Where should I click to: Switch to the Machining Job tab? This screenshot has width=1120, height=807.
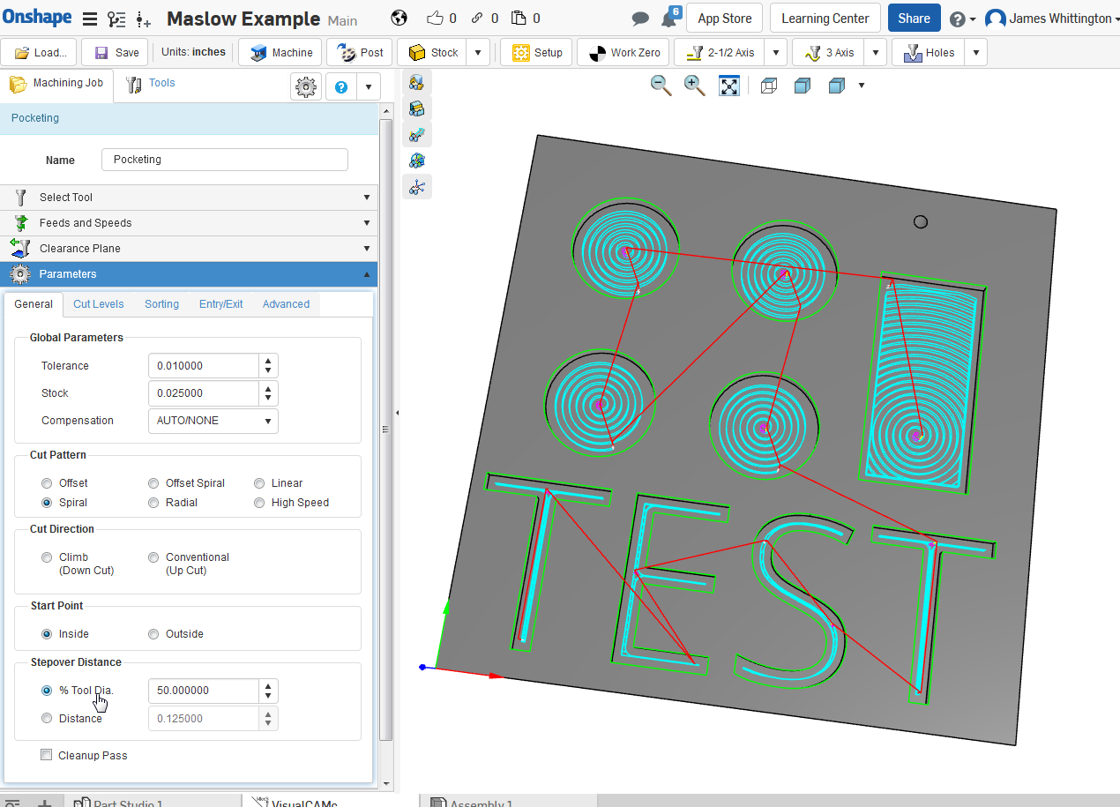click(x=56, y=84)
